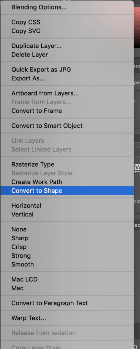Open Warp Text... dialog
This screenshot has width=140, height=349.
point(67,318)
